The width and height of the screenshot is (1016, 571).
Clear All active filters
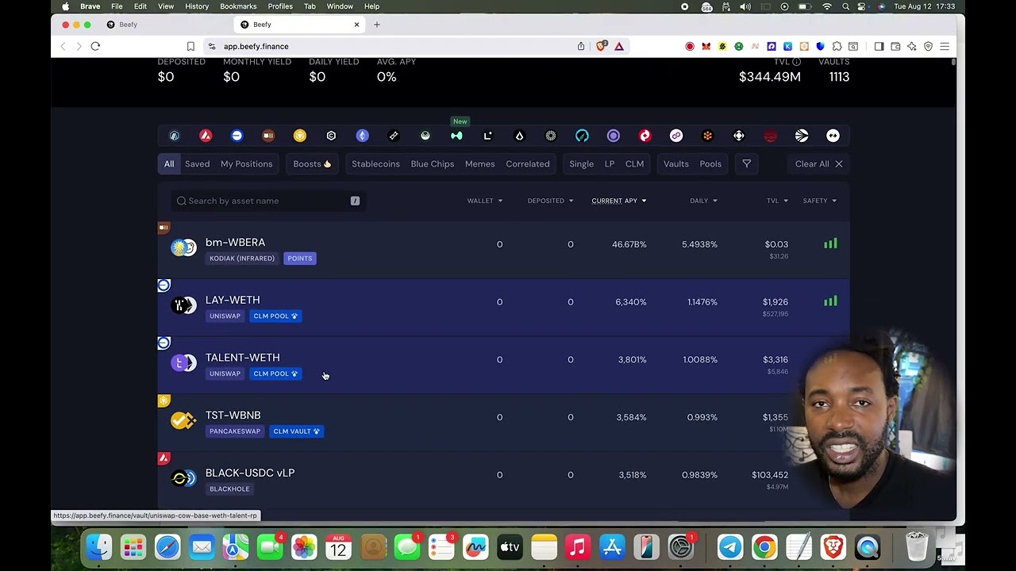coord(819,163)
